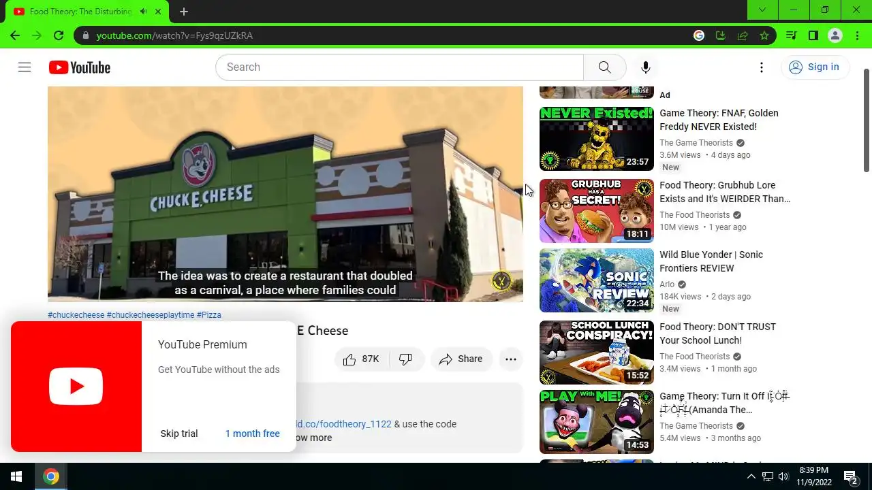Open the Chrome profile avatar
This screenshot has height=490, width=872.
click(835, 35)
